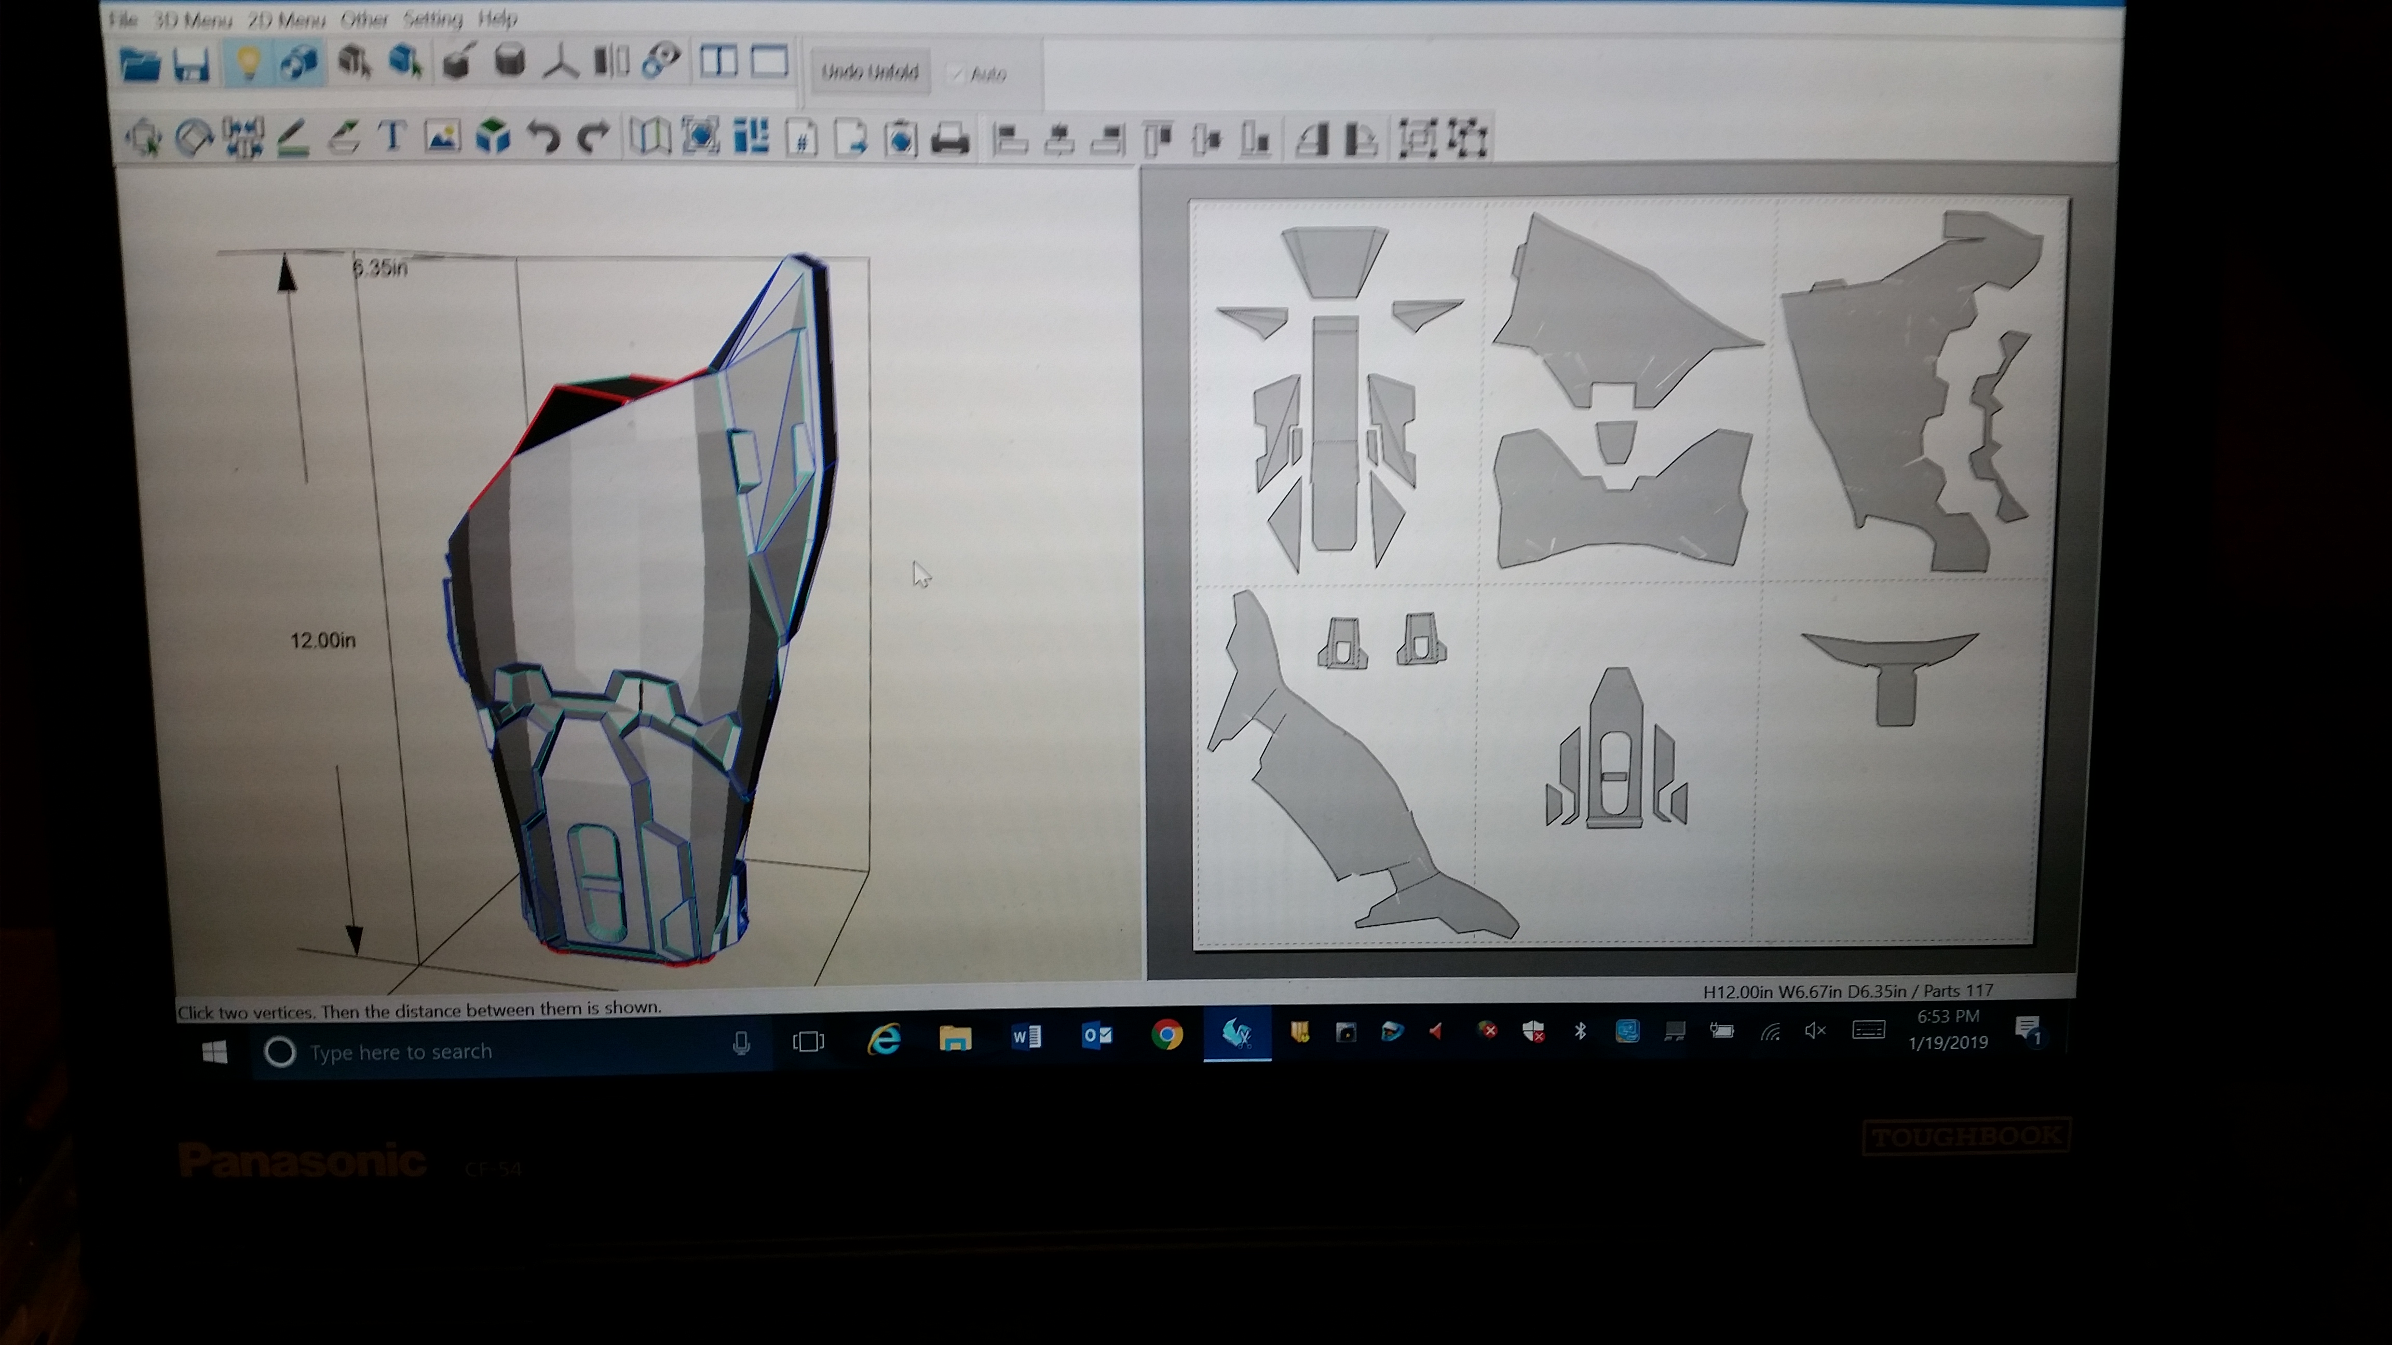Open the 2D Menu dropdown
This screenshot has width=2392, height=1345.
click(x=286, y=20)
